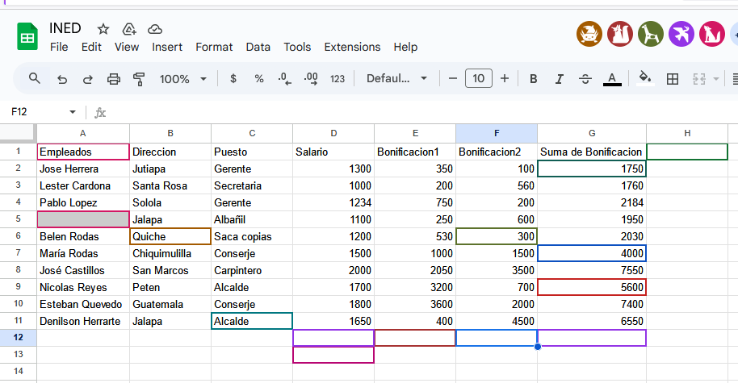Open fill color picker
Viewport: 738px width, 383px height.
pos(645,78)
